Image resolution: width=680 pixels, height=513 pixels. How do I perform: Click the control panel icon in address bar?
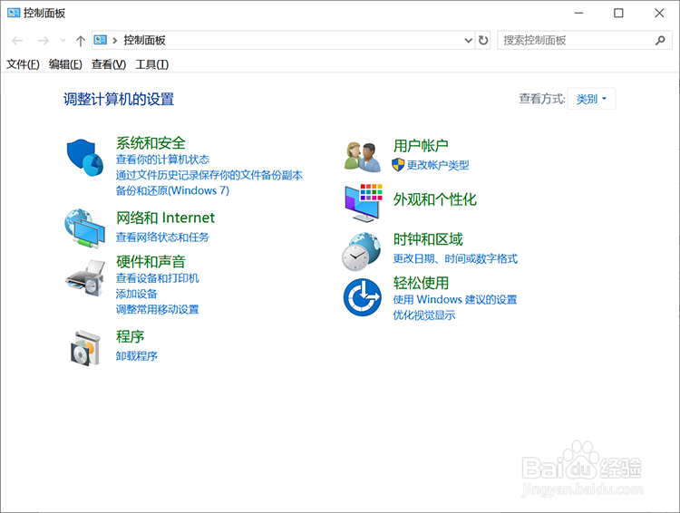click(101, 40)
